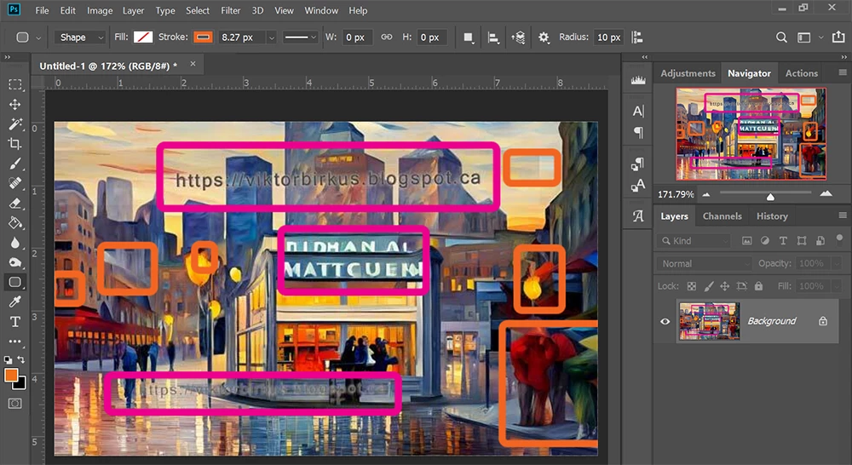
Task: Toggle lock transparent pixels in Layers panel
Action: (x=692, y=286)
